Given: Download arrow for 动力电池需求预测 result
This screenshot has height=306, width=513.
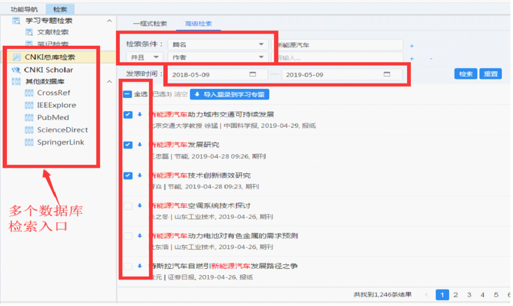Looking at the screenshot, I should point(140,236).
